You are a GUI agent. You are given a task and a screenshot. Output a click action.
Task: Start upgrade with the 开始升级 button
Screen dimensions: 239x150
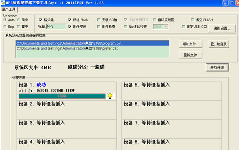point(217,67)
